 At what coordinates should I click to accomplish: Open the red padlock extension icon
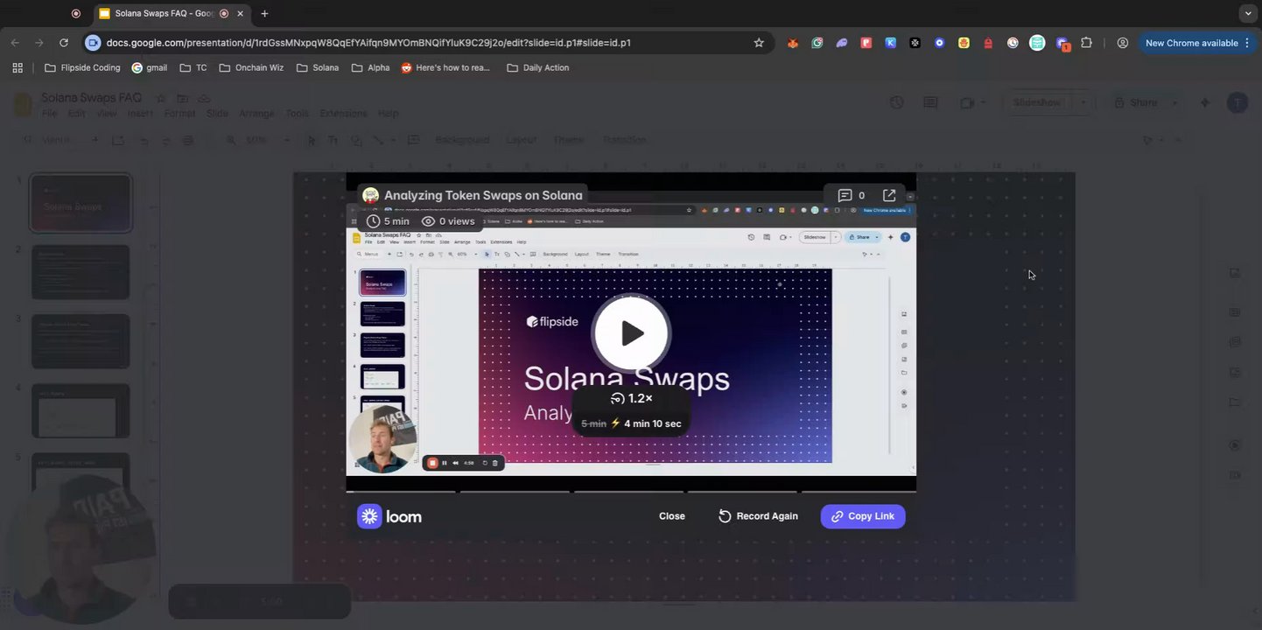988,43
